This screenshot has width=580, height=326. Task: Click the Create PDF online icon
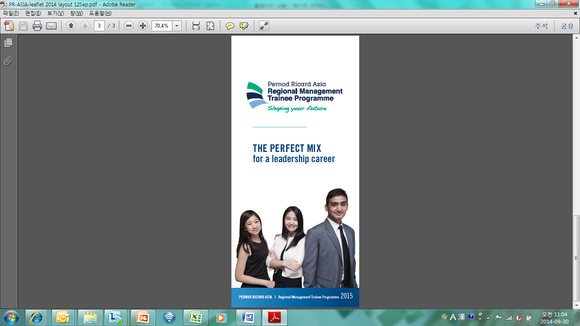(9, 26)
